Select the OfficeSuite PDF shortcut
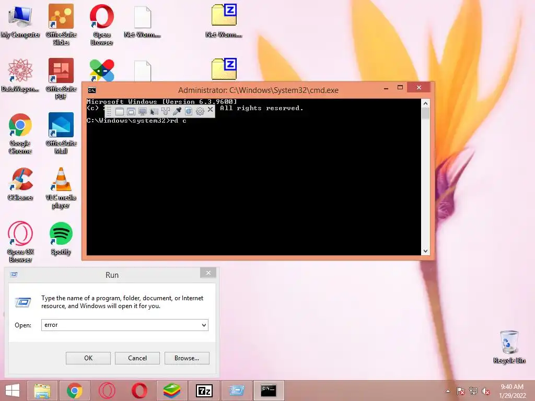The width and height of the screenshot is (535, 401). click(61, 79)
